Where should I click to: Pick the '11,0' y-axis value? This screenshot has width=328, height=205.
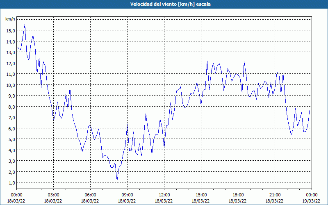click(x=11, y=74)
